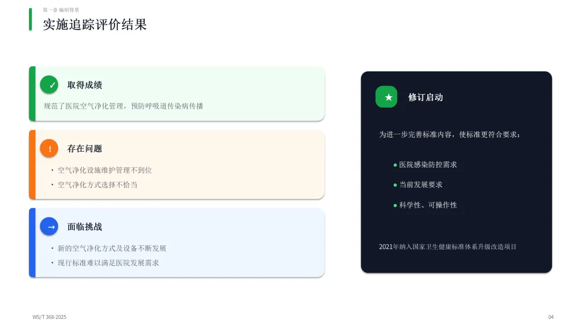Click the green bullet before 科学性、可操作性
This screenshot has width=581, height=327.
pyautogui.click(x=395, y=205)
